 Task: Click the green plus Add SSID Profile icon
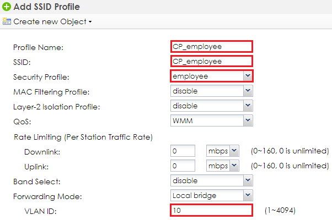click(x=7, y=7)
